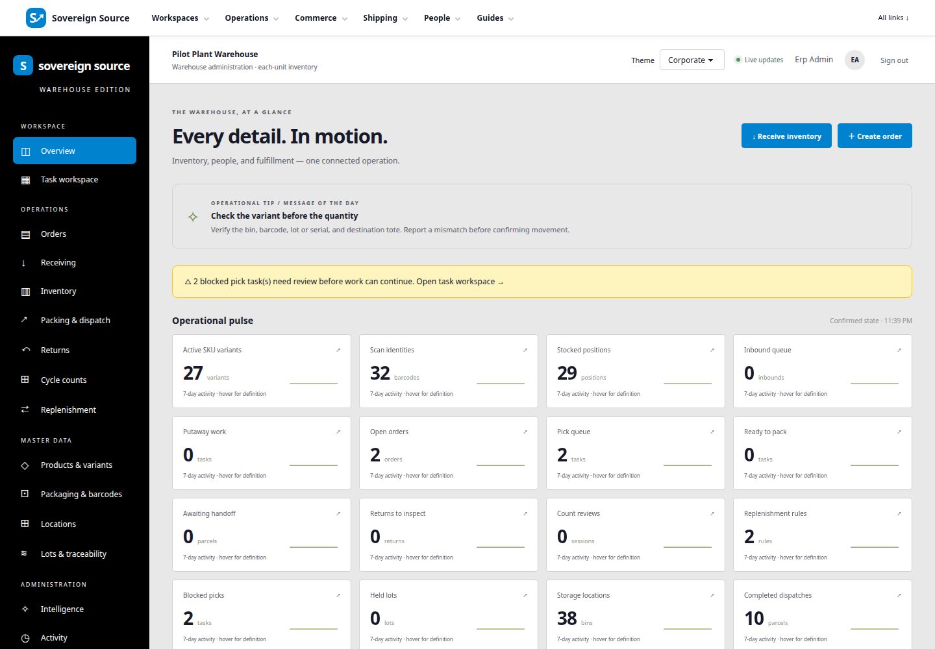Open Inbound queue card arrow icon
Screen dimensions: 935x649
(899, 350)
